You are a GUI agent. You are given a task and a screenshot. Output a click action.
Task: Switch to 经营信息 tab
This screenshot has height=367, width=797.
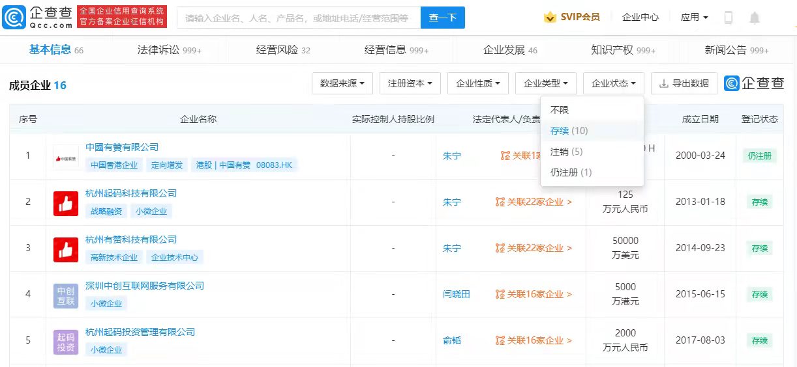click(x=397, y=50)
